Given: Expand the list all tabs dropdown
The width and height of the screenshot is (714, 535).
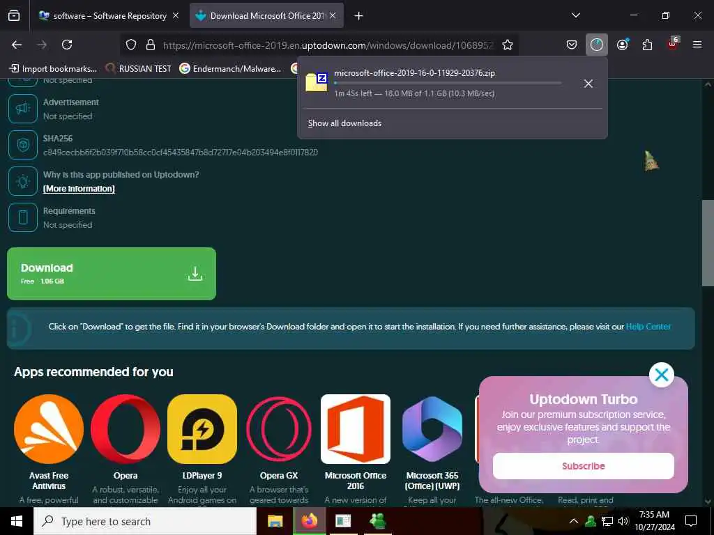Looking at the screenshot, I should click(x=576, y=15).
